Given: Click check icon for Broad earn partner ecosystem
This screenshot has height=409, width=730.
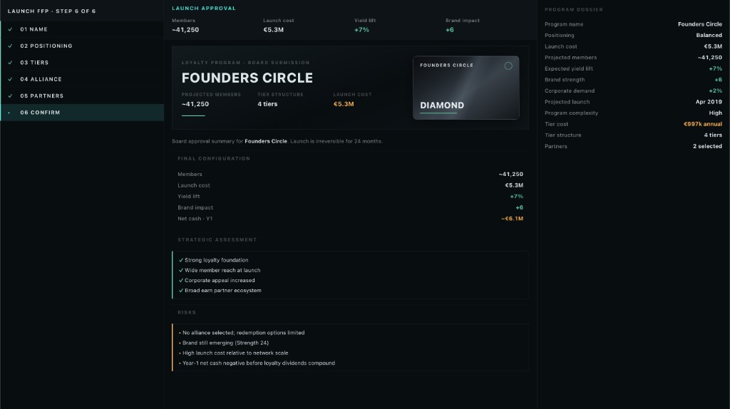Looking at the screenshot, I should 181,290.
